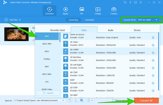Open the output folder icon
The width and height of the screenshot is (163, 105).
[x=70, y=100]
